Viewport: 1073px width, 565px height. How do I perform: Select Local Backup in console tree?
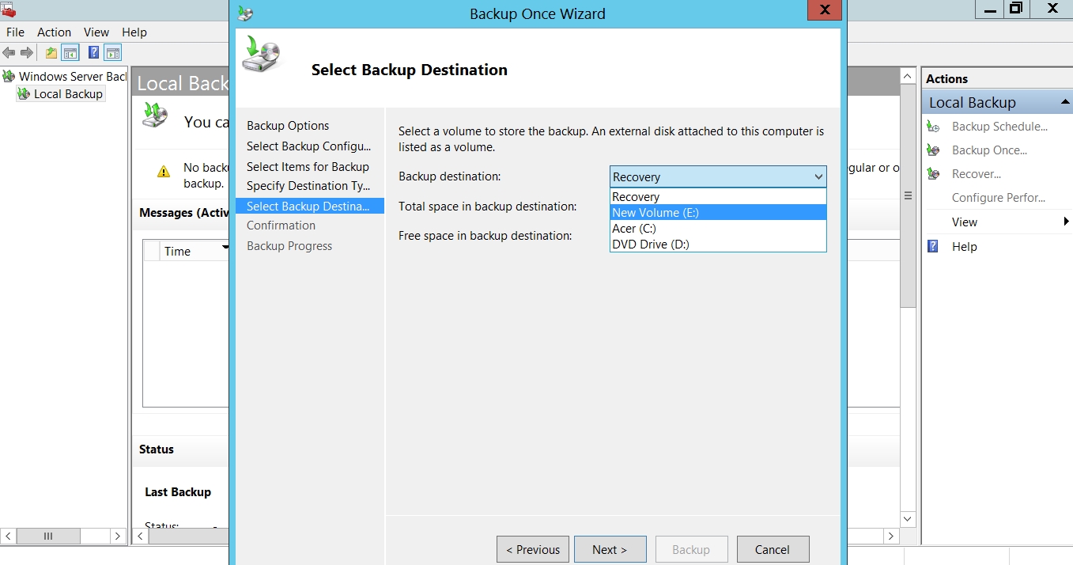coord(68,94)
